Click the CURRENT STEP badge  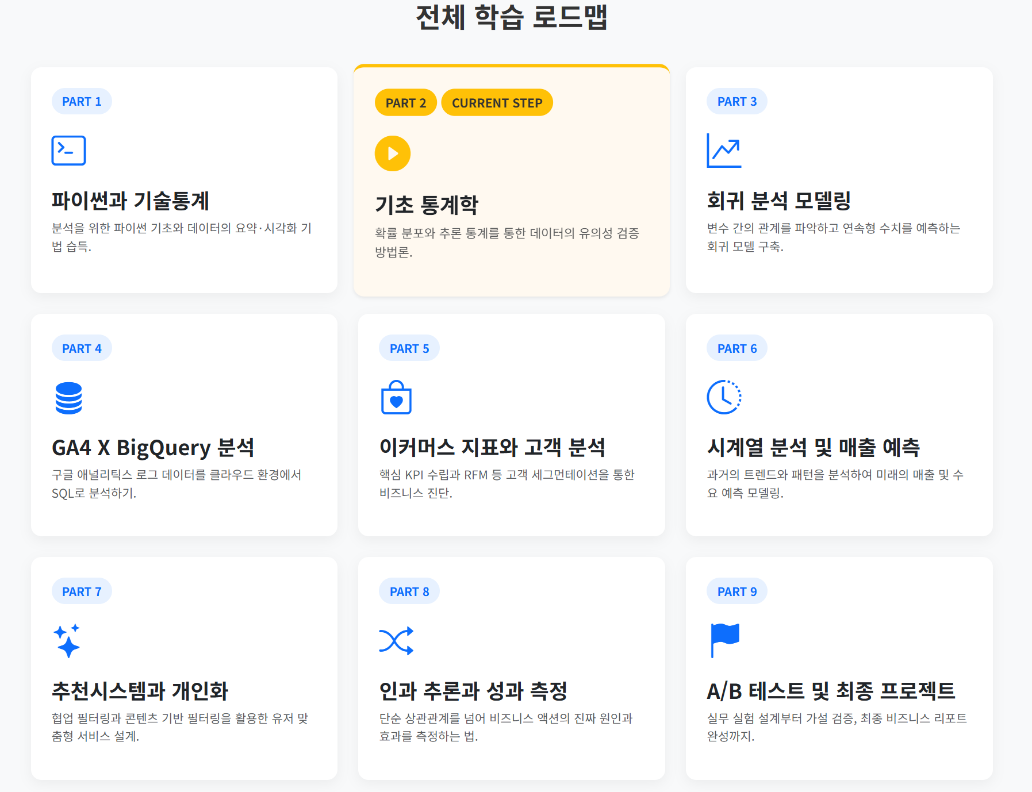click(x=497, y=103)
